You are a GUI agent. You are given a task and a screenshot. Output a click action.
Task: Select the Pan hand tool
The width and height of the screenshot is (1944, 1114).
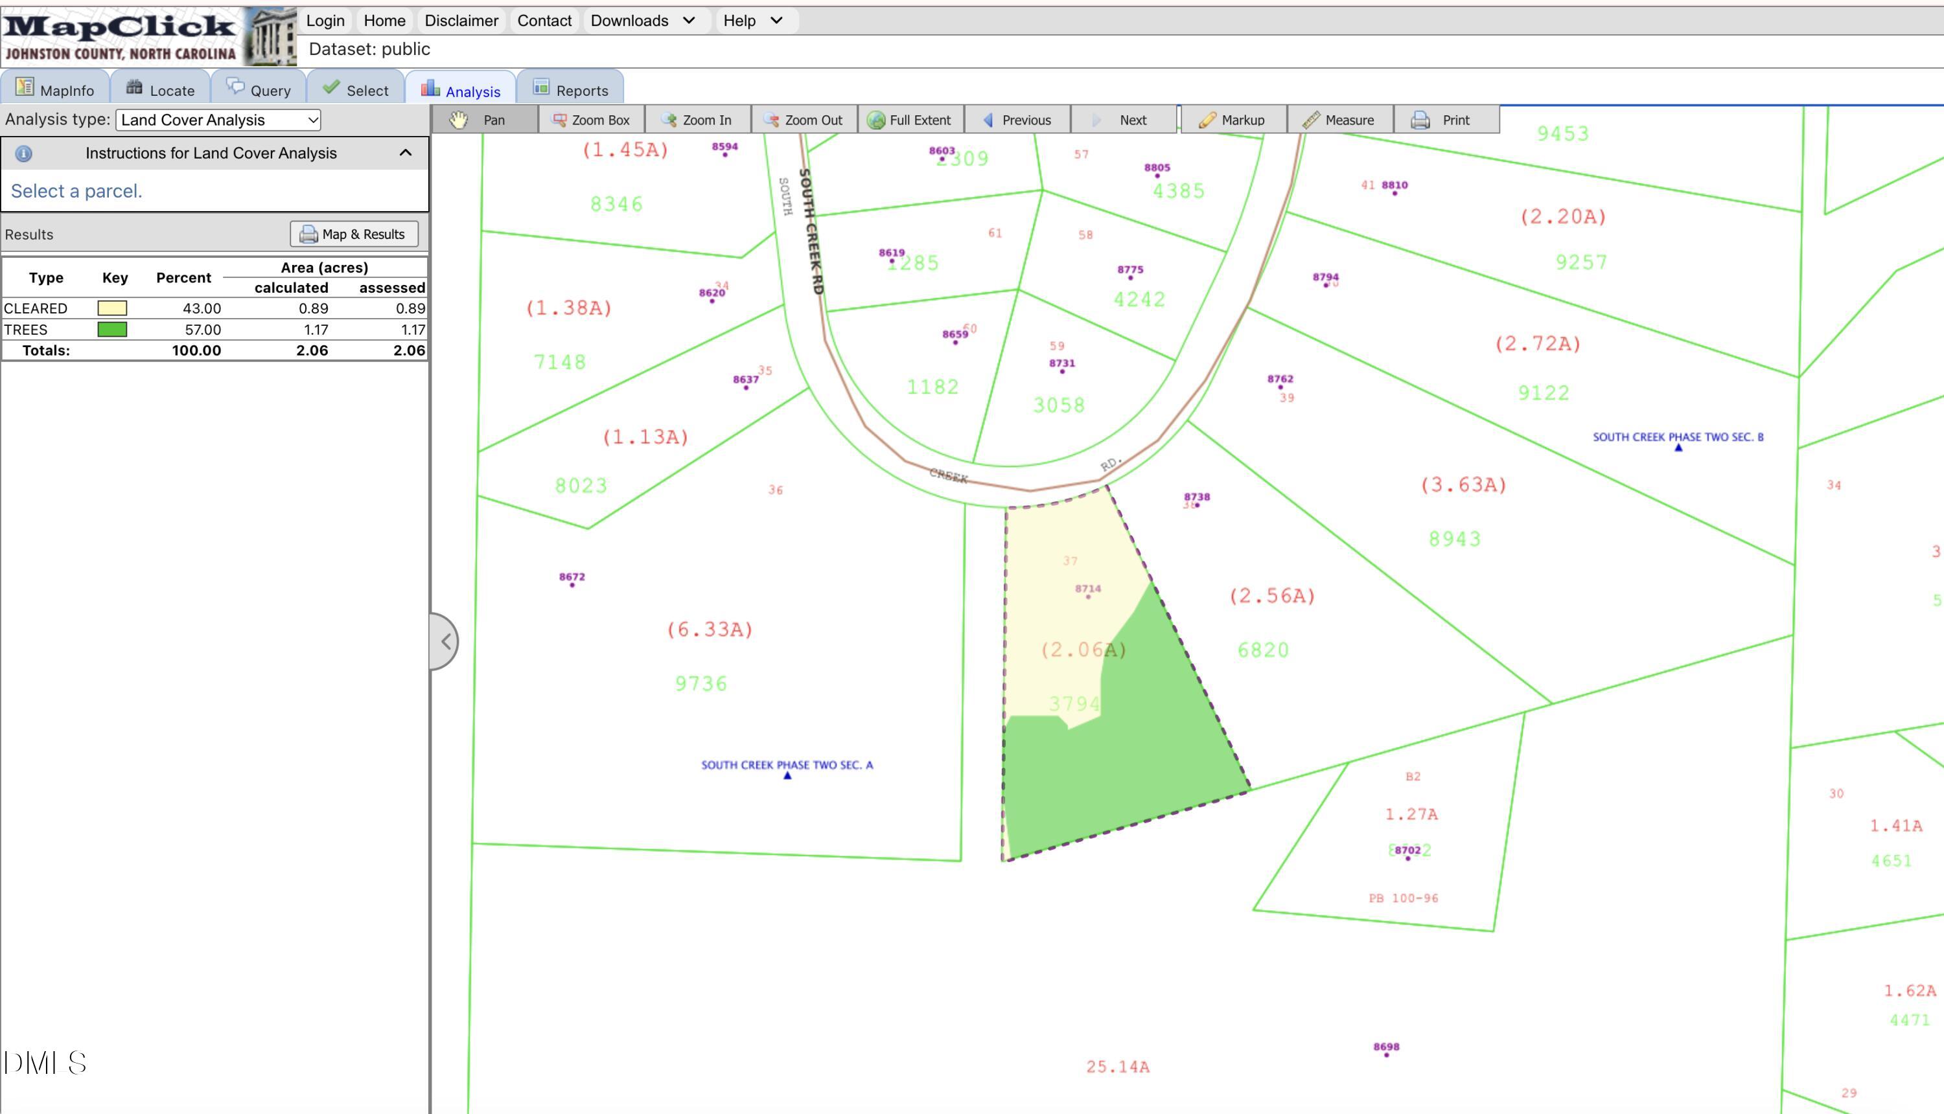point(485,120)
